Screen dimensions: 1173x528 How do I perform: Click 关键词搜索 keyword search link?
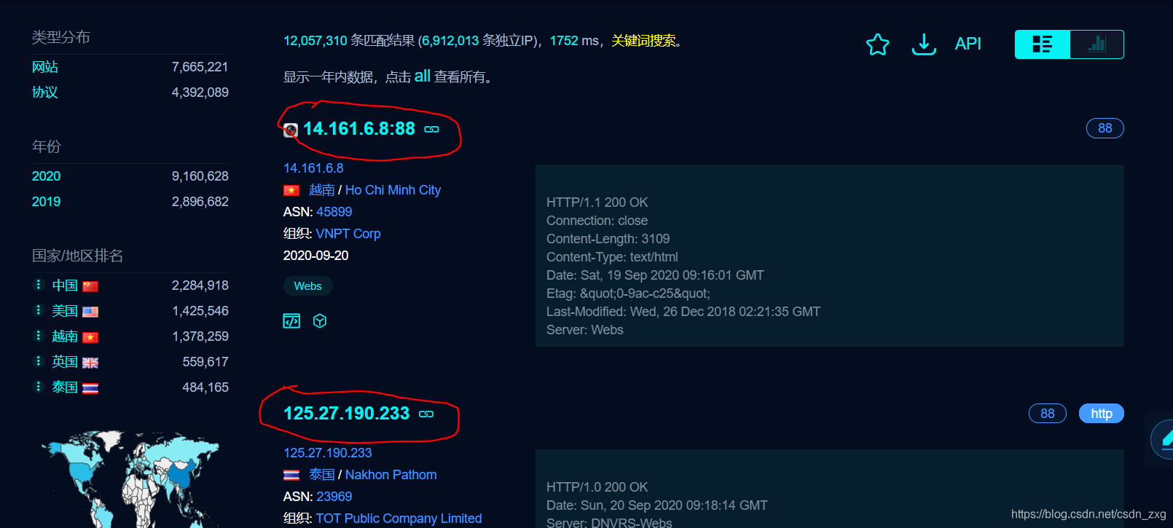(643, 41)
